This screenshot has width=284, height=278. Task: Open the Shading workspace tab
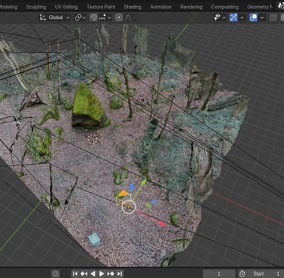[133, 7]
